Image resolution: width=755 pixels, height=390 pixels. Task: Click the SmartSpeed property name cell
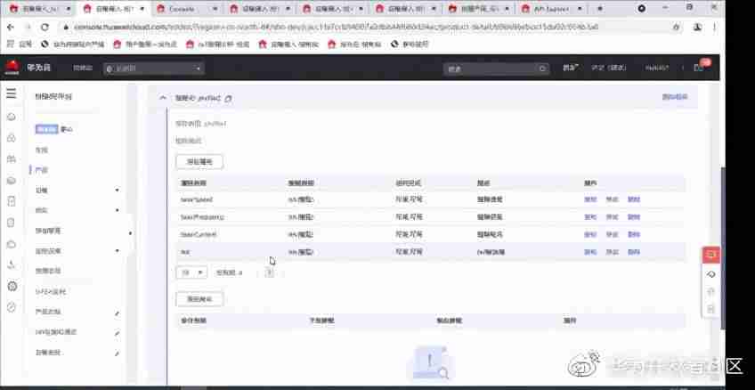[197, 199]
